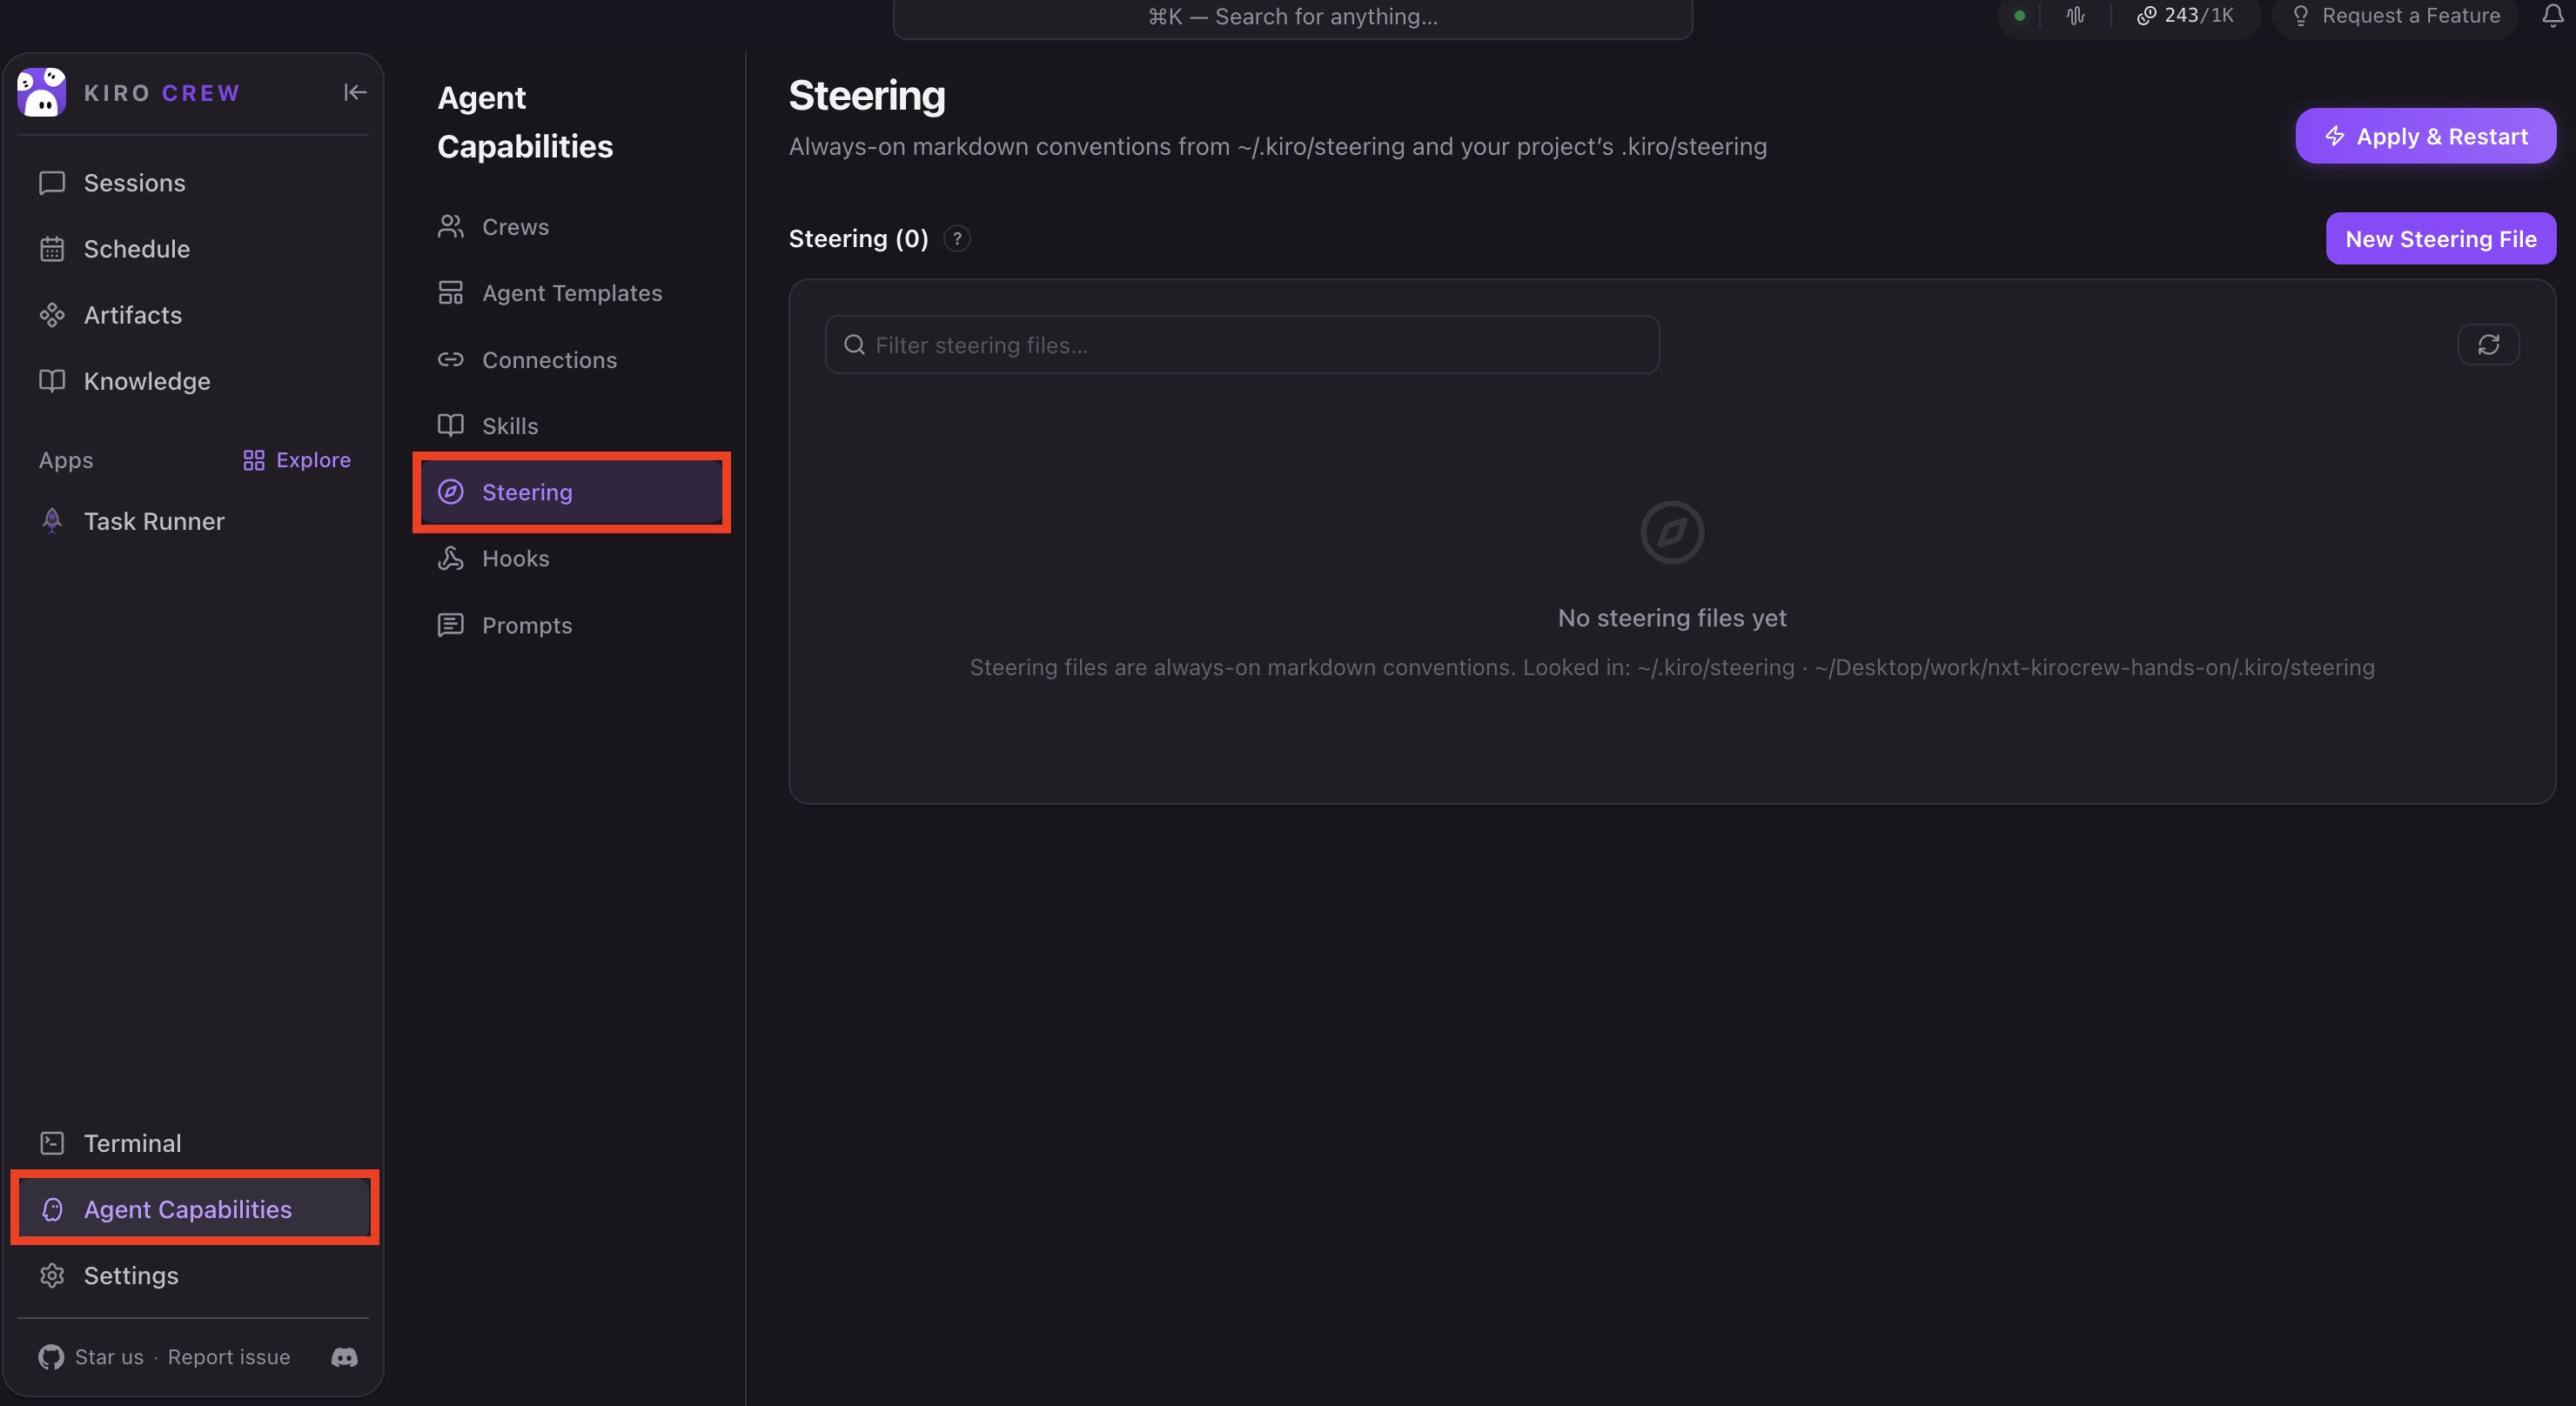2576x1406 pixels.
Task: Switch to Agent Templates
Action: click(x=571, y=293)
